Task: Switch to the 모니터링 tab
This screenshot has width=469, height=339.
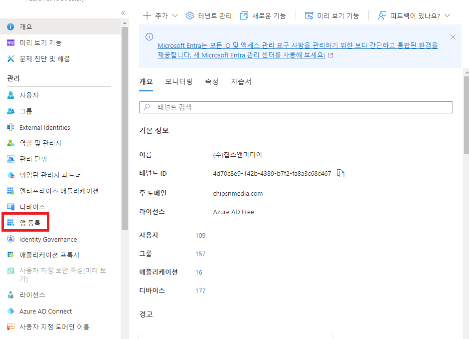Action: tap(179, 81)
